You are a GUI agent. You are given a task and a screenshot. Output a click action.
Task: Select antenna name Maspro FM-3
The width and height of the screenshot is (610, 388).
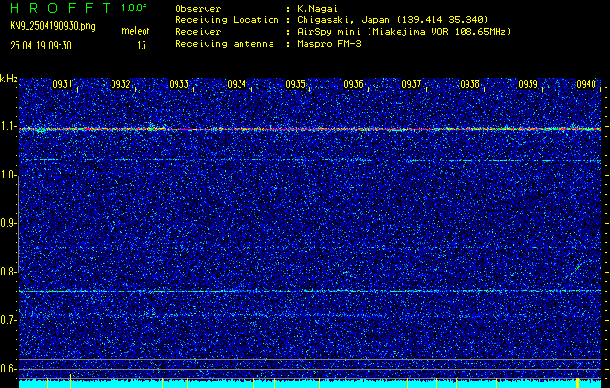[329, 44]
